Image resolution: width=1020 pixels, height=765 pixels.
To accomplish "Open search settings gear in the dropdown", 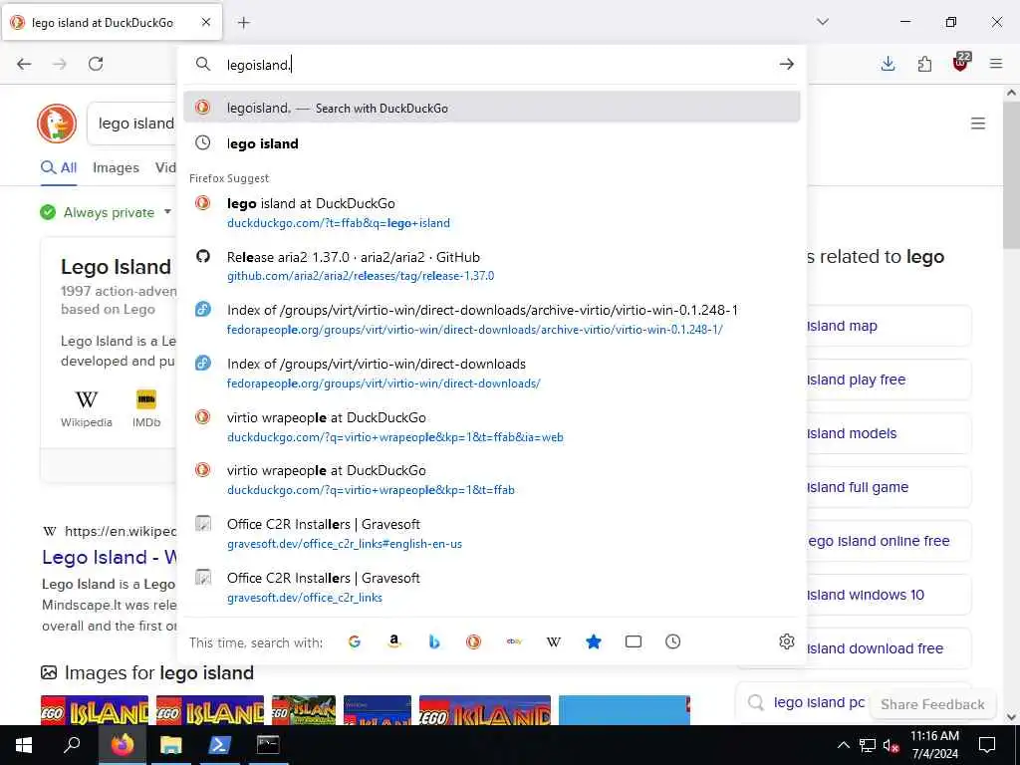I will (787, 642).
